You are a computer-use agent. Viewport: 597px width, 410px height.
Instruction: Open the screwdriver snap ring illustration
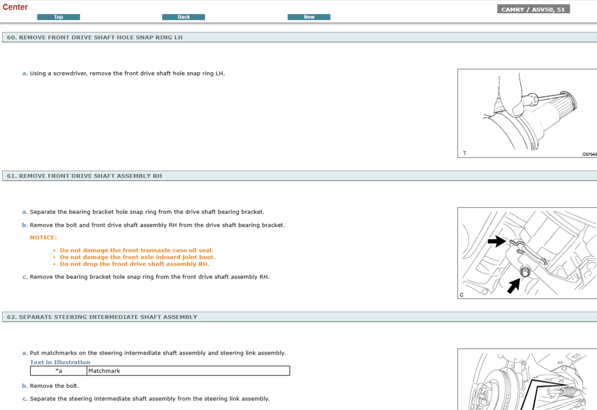[526, 113]
